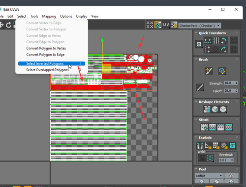Viewport: 246px width, 187px height.
Task: Click the brush falloff type icon
Action: pyautogui.click(x=200, y=87)
